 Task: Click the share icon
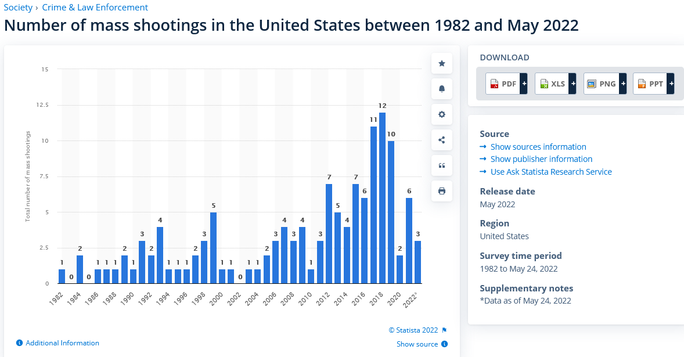pyautogui.click(x=441, y=140)
